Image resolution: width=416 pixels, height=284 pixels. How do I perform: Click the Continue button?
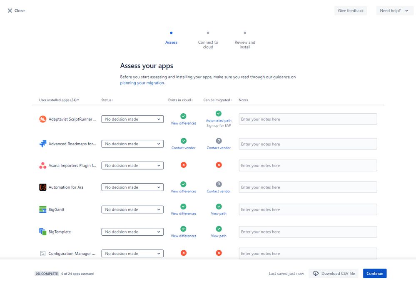tap(374, 273)
